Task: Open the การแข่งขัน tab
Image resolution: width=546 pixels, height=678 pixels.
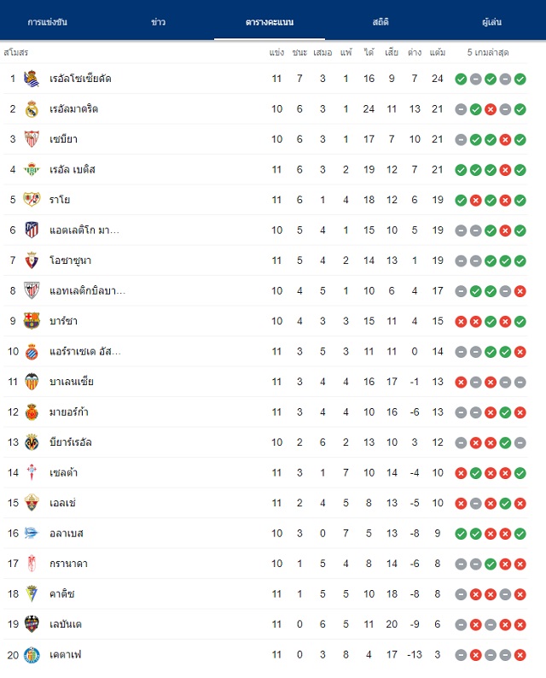Action: 47,22
